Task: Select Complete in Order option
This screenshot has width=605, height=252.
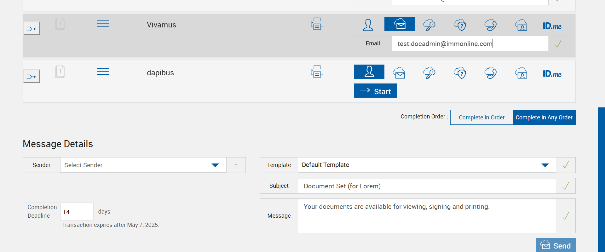Action: click(481, 117)
